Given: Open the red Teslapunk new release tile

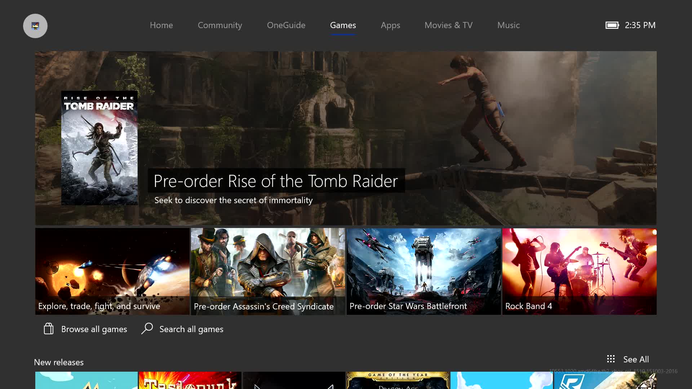Looking at the screenshot, I should pos(190,380).
